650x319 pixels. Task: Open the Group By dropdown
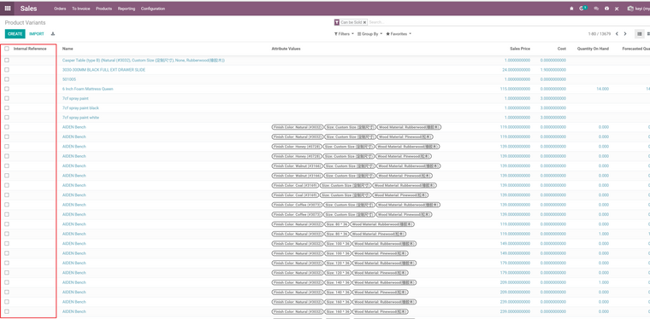(x=369, y=34)
